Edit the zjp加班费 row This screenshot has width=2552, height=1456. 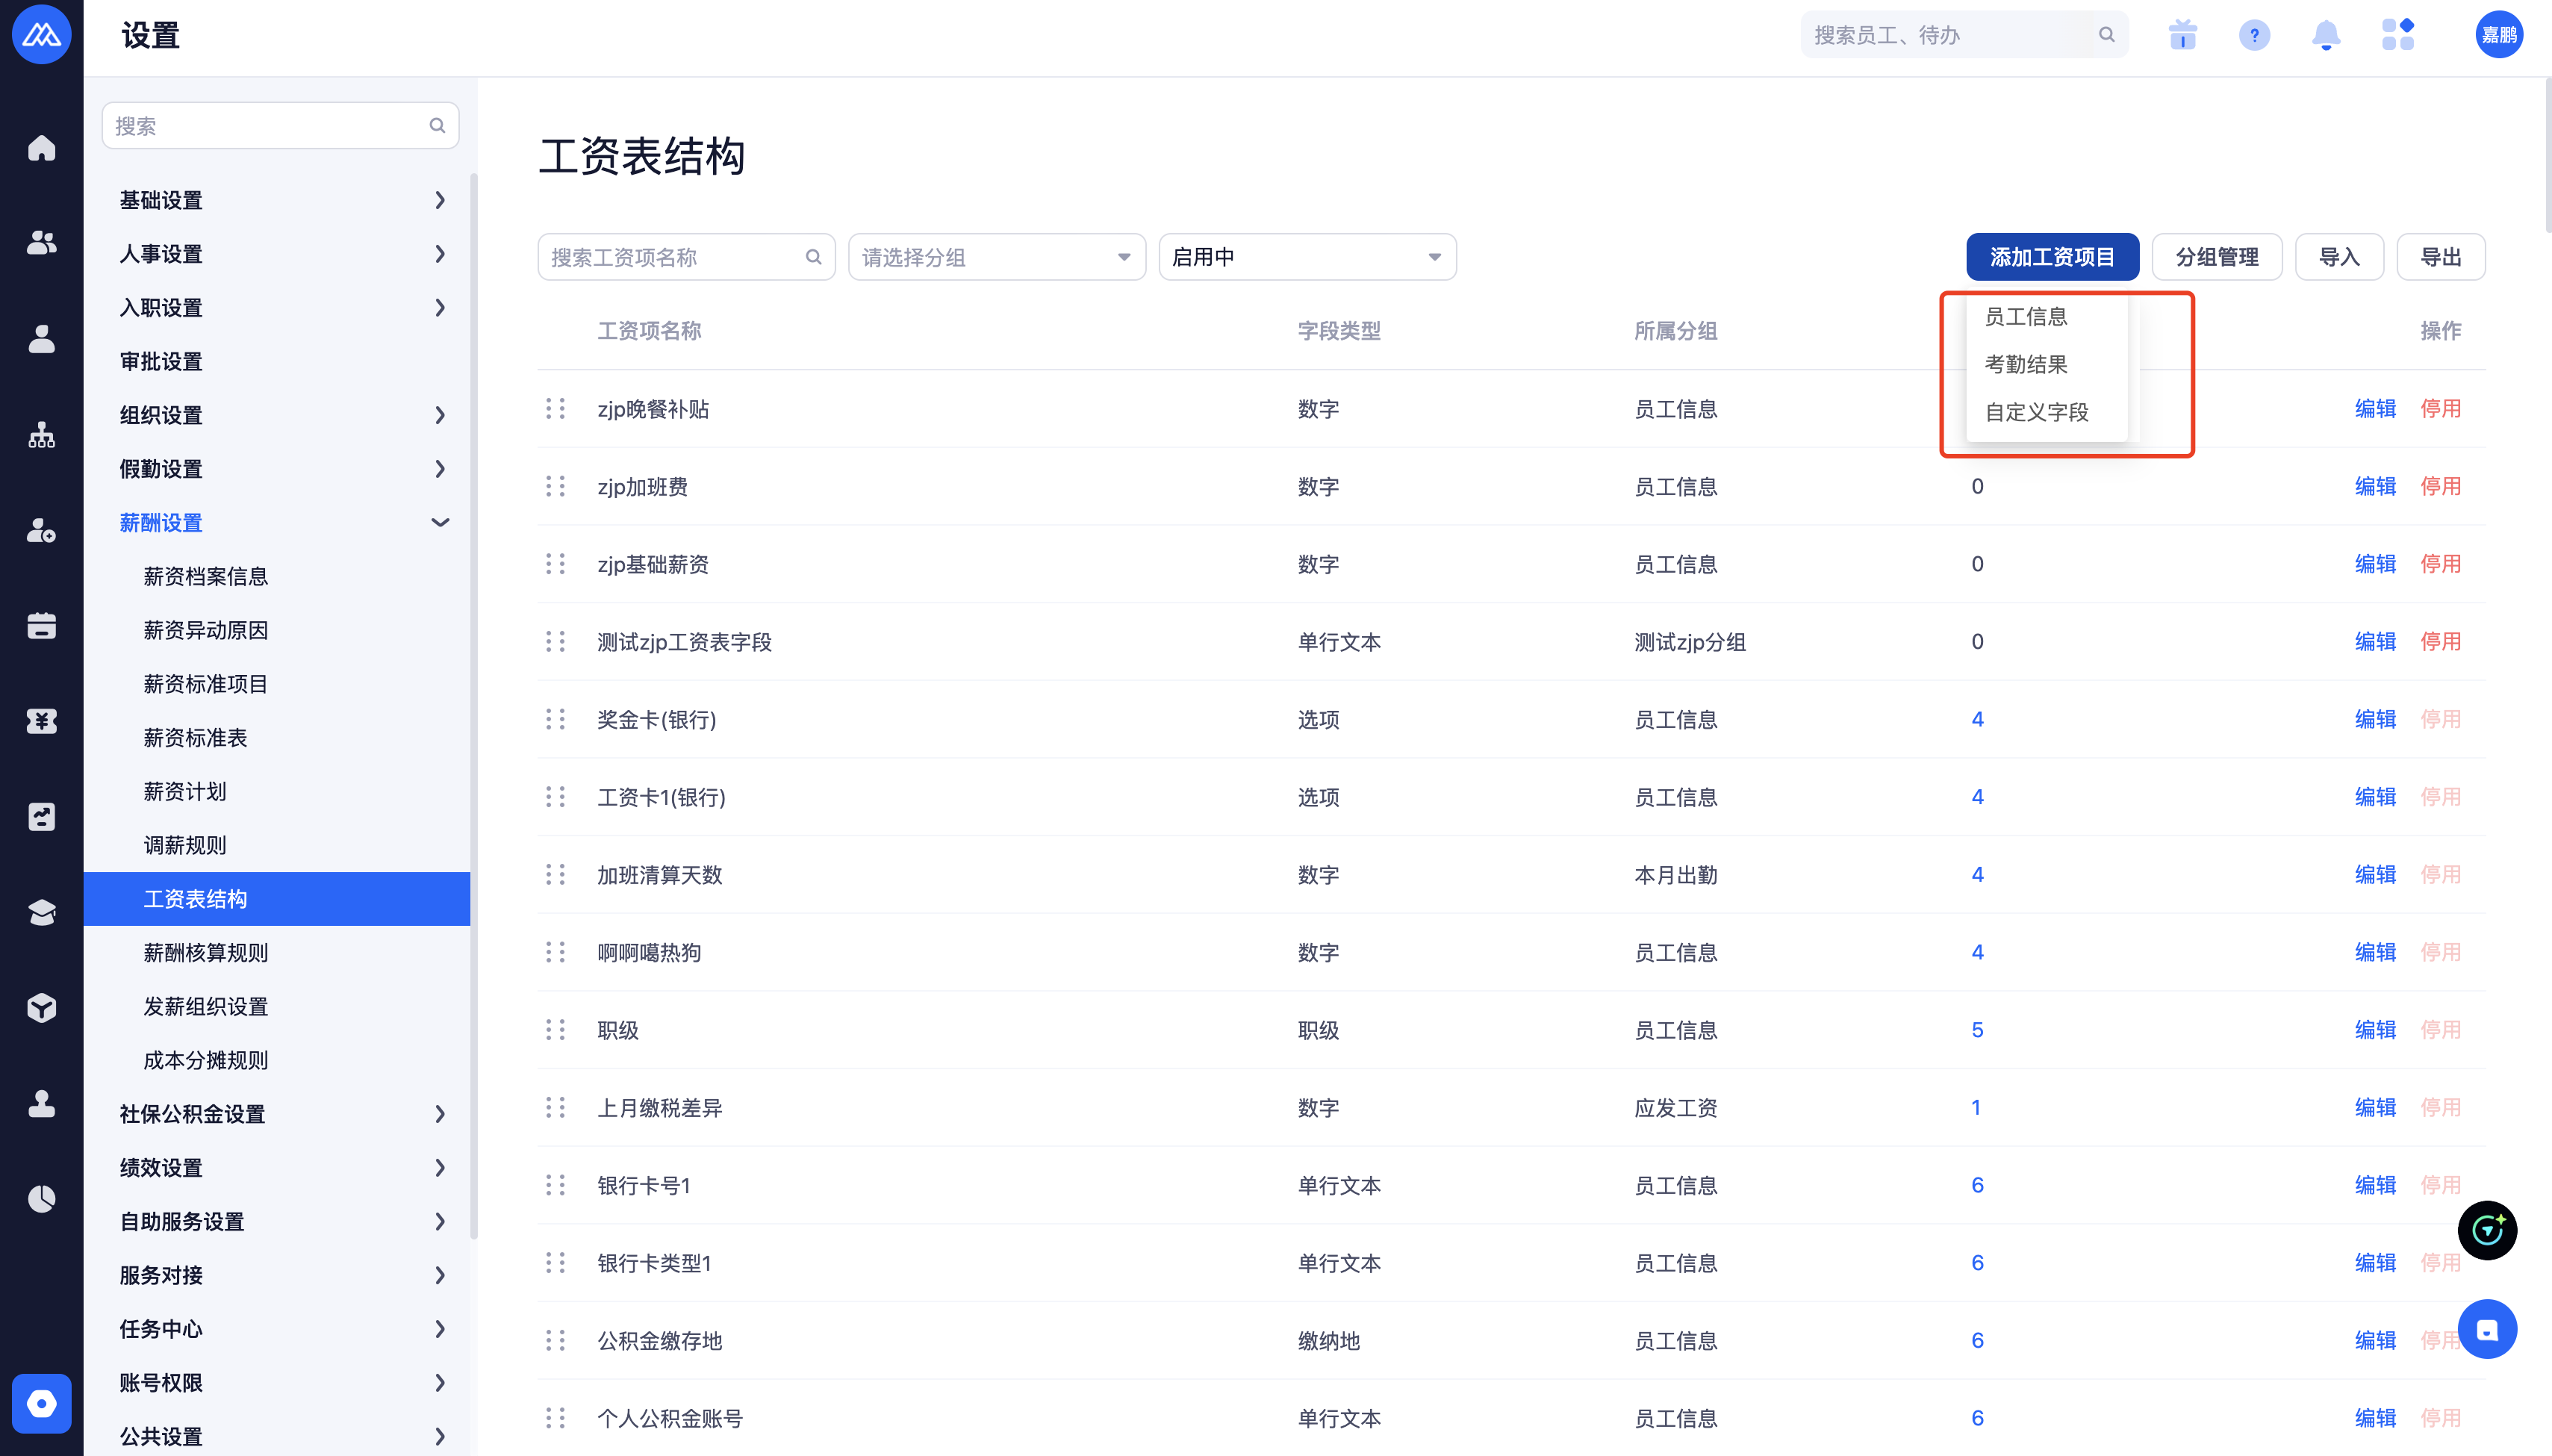pos(2375,486)
